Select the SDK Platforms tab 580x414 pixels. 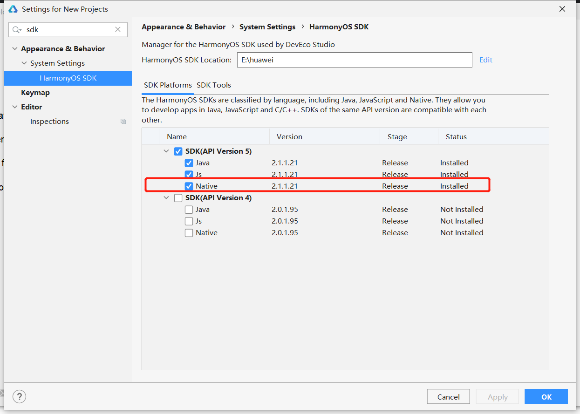[168, 85]
